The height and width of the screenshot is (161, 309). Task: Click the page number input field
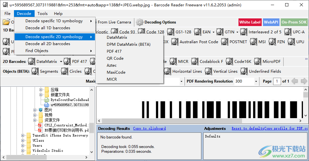pyautogui.click(x=277, y=81)
